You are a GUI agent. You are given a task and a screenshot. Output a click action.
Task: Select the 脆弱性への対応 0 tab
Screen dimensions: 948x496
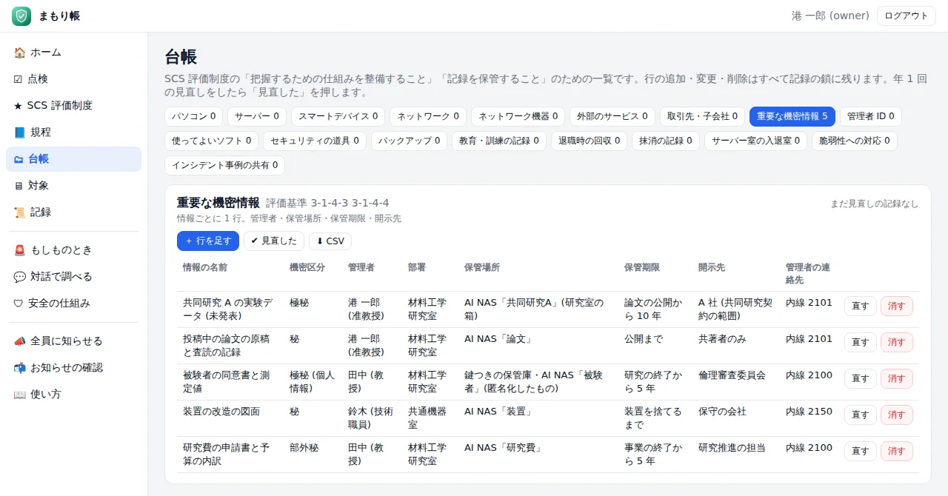coord(854,141)
